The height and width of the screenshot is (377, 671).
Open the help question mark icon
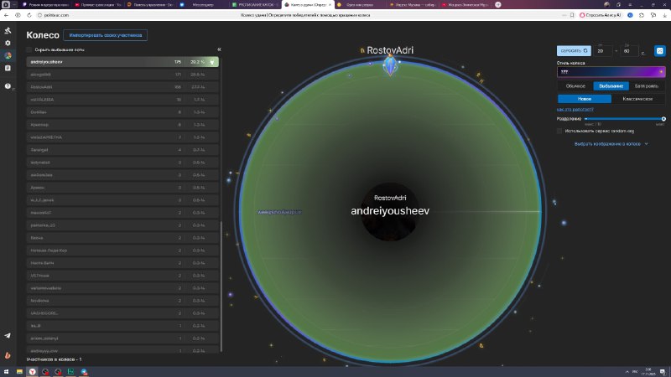tap(8, 86)
